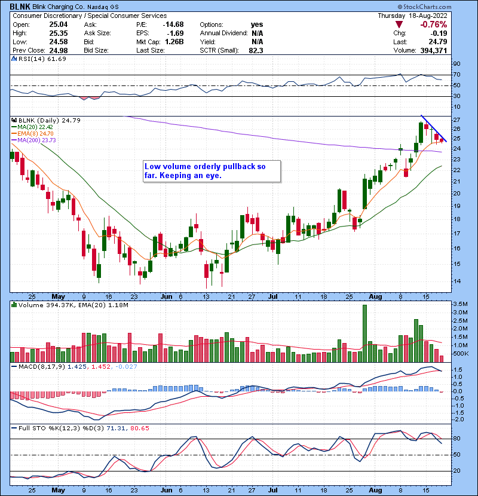This screenshot has height=496, width=478.
Task: Select the BLNK ticker symbol in the header
Action: pos(20,7)
